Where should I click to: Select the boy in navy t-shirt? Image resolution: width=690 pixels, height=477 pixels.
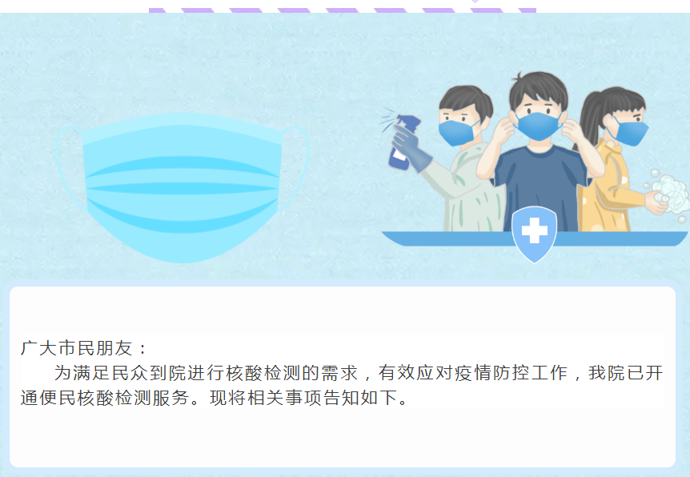coord(541,152)
